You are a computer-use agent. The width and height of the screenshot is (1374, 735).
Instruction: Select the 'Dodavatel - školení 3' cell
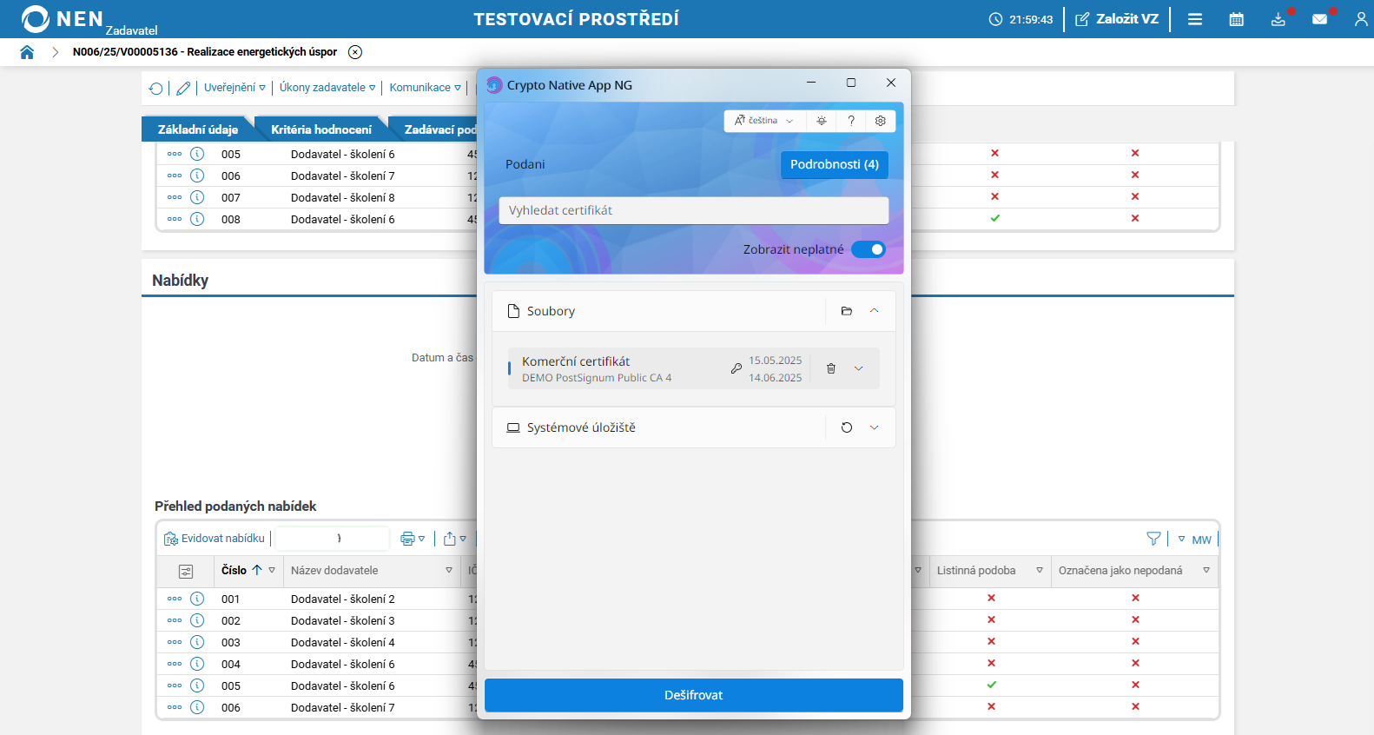[x=343, y=620]
